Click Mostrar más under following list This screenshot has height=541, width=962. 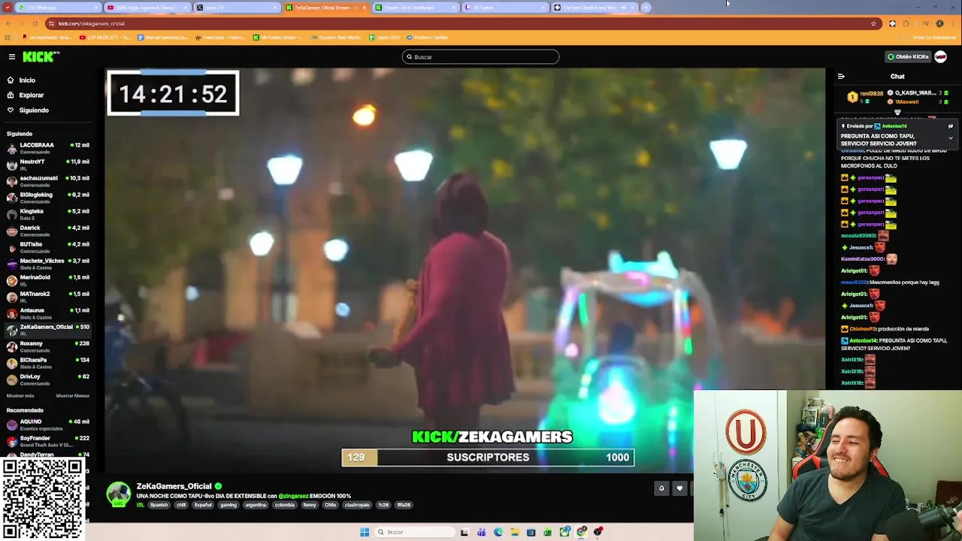pyautogui.click(x=20, y=396)
